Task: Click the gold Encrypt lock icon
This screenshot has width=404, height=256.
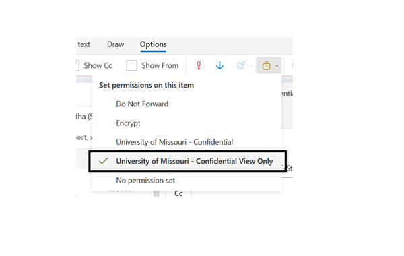Action: (266, 65)
